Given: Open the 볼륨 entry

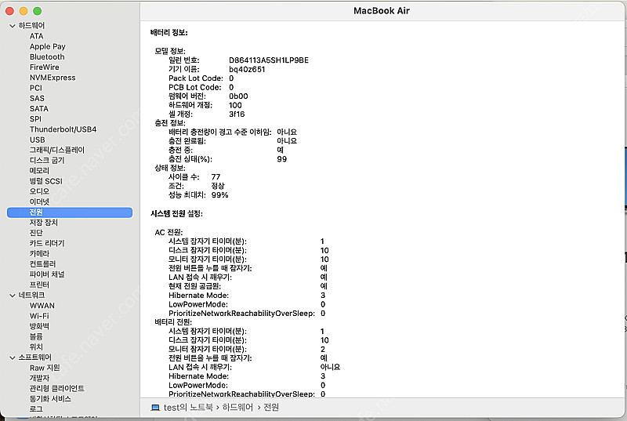Looking at the screenshot, I should click(36, 337).
